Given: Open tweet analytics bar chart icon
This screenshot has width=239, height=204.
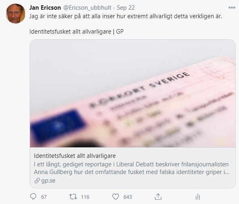Looking at the screenshot, I should point(198,197).
